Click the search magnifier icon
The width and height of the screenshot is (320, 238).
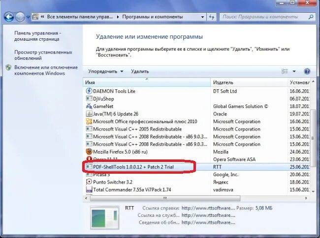click(x=311, y=17)
